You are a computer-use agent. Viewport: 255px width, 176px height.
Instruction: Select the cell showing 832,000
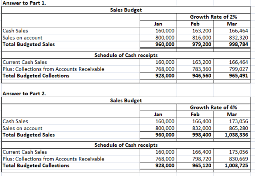tap(195, 128)
